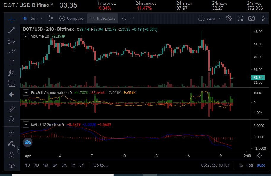The image size is (271, 176).
Task: Set date range to 1Y
Action: (x=73, y=165)
